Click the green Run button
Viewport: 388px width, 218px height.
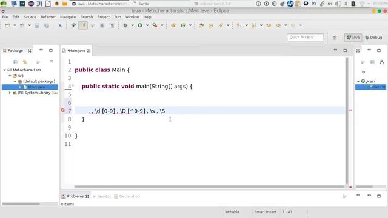point(140,25)
